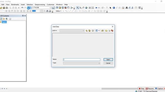Click the Toolboxes icon in Add Data
This screenshot has height=92, width=165.
[112, 31]
